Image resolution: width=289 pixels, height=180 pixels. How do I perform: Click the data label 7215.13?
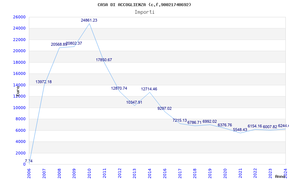tap(180, 121)
